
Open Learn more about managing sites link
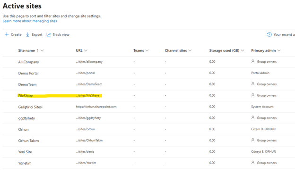[x=30, y=21]
